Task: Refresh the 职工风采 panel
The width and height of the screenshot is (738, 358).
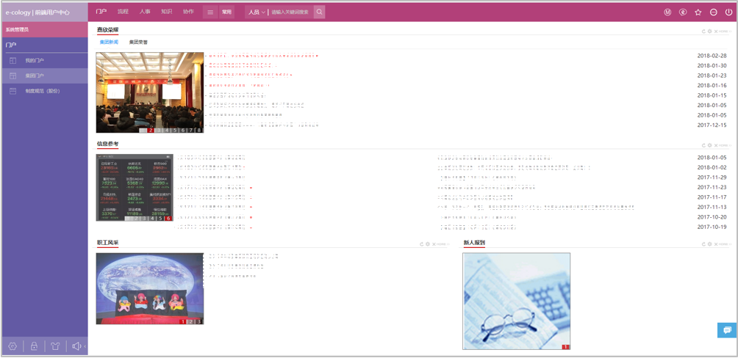Action: coord(422,244)
